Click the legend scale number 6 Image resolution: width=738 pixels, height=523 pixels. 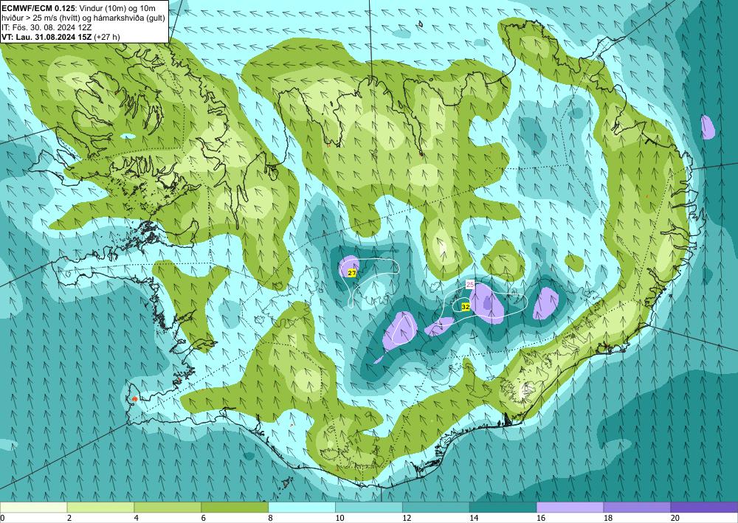tap(204, 518)
